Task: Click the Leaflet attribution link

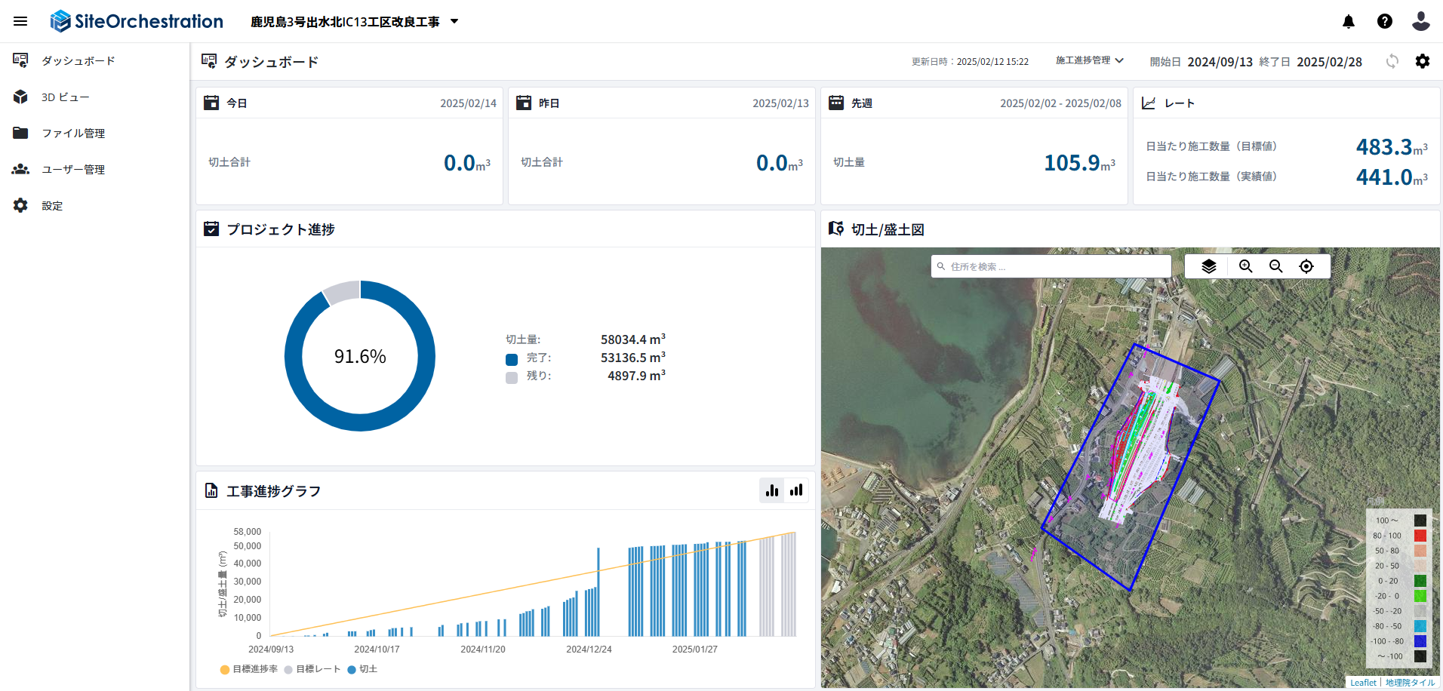Action: [1363, 683]
